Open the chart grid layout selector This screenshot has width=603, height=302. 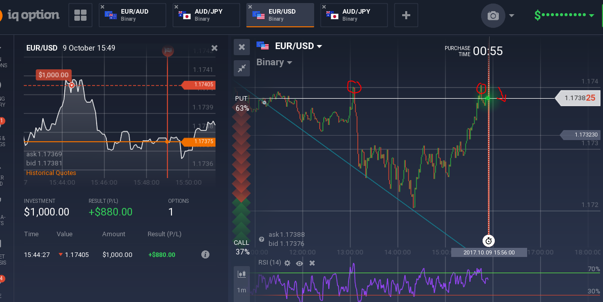[80, 15]
